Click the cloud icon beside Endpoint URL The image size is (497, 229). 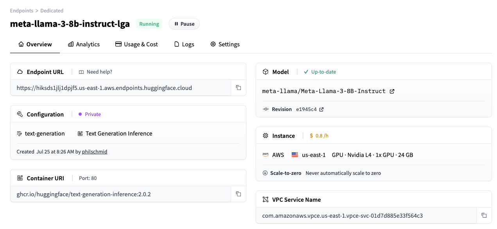(x=20, y=72)
